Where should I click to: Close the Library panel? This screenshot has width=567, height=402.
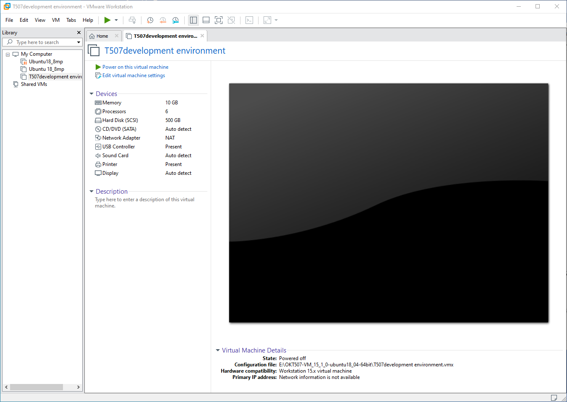click(78, 33)
